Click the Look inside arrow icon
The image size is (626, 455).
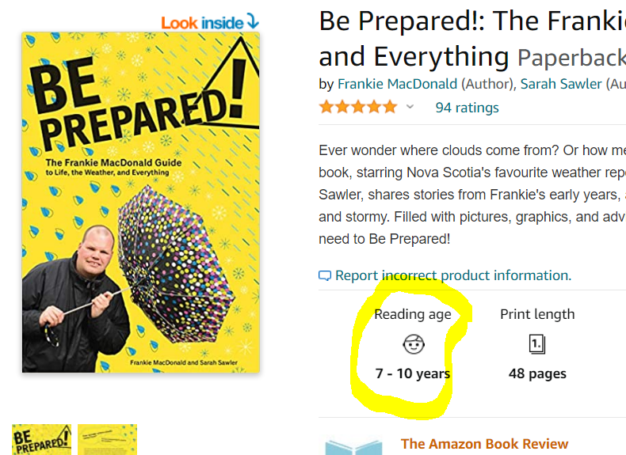pos(253,21)
